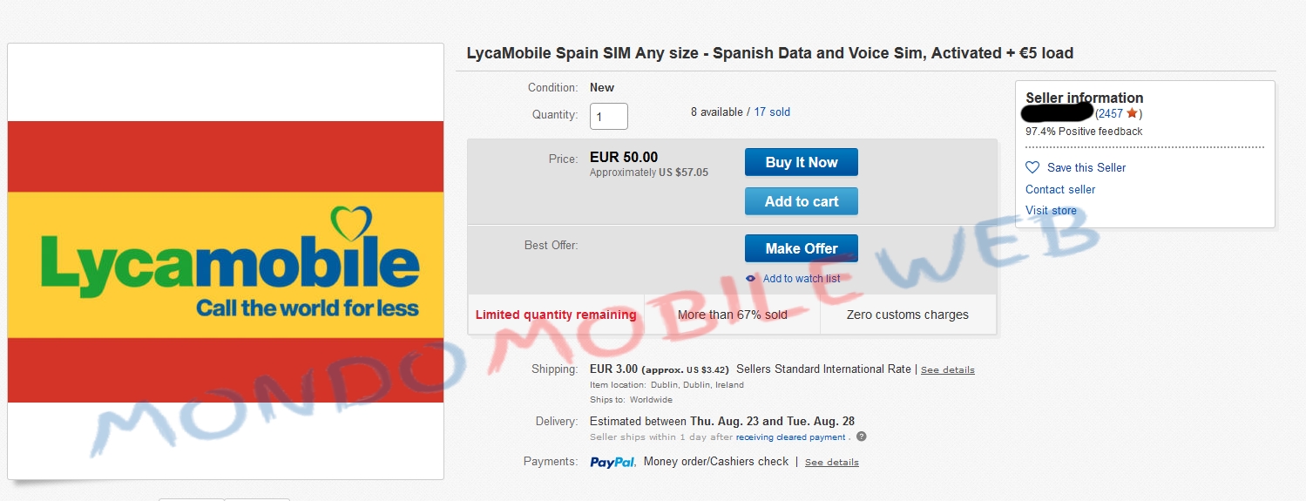Open the seller's 2457 feedback score

point(1110,113)
